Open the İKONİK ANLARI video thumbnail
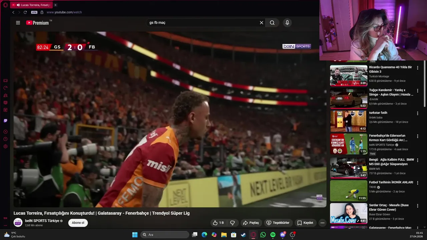 pyautogui.click(x=349, y=191)
